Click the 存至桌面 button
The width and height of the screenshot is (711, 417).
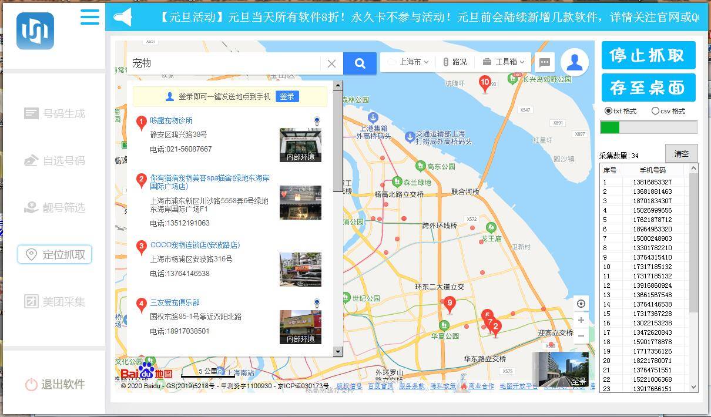[648, 87]
